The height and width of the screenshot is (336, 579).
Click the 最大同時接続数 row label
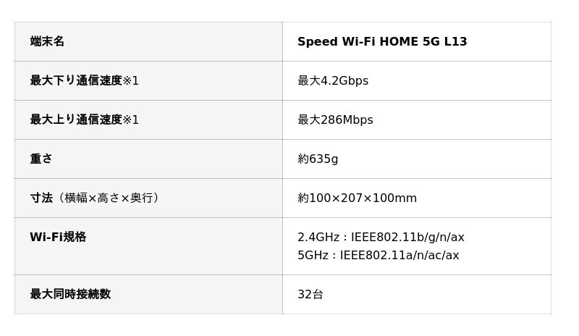click(70, 295)
